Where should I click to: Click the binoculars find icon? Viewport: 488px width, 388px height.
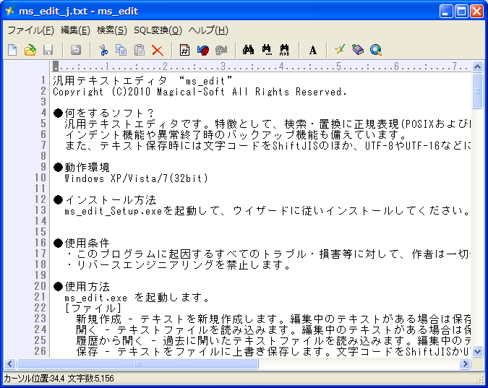pos(248,50)
